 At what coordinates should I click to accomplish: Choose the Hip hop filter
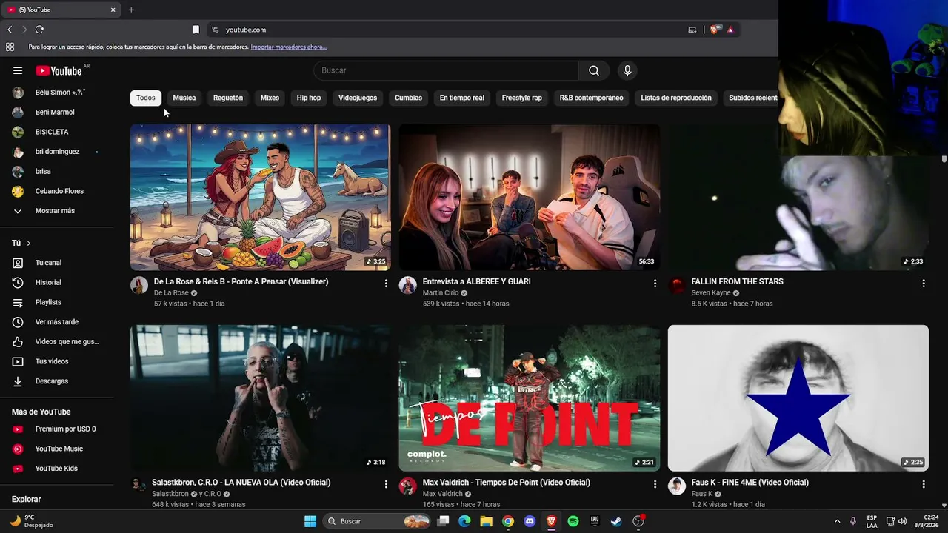click(x=309, y=98)
